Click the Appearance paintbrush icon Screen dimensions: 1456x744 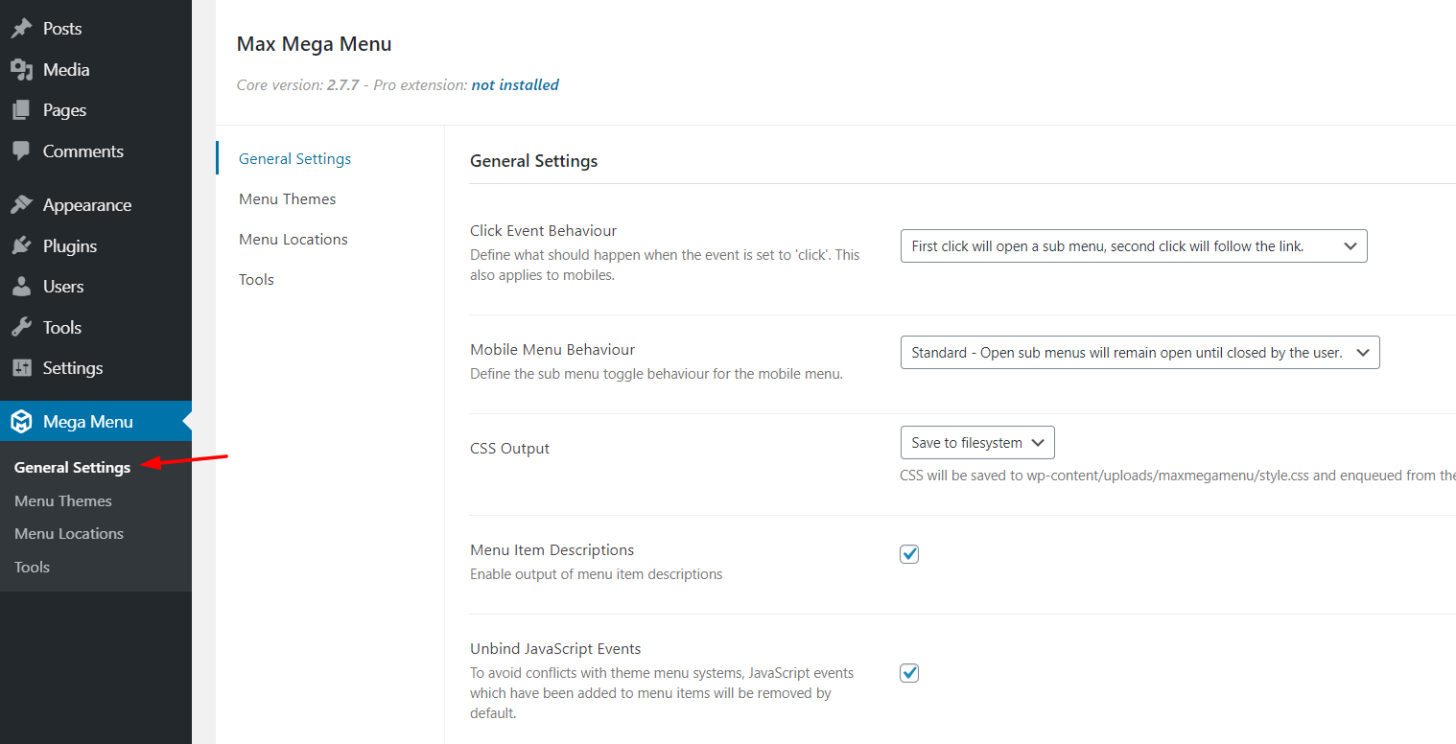(21, 205)
